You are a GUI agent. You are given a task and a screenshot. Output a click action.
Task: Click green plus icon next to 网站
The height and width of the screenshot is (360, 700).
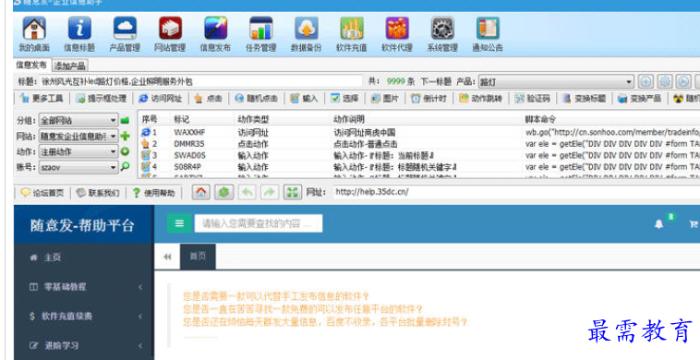point(125,136)
